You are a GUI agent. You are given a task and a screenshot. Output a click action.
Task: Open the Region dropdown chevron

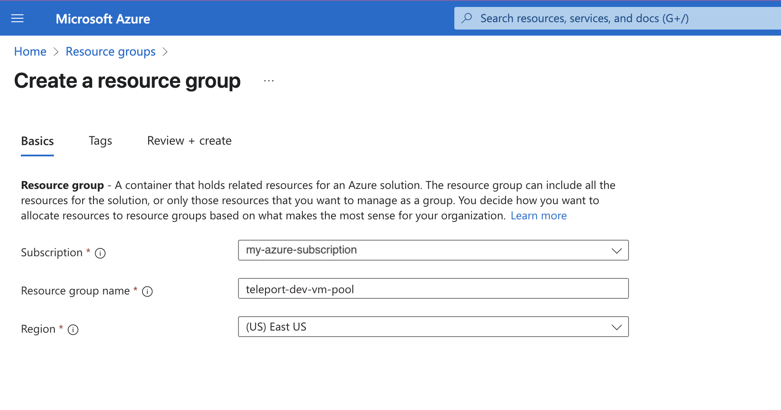(616, 327)
